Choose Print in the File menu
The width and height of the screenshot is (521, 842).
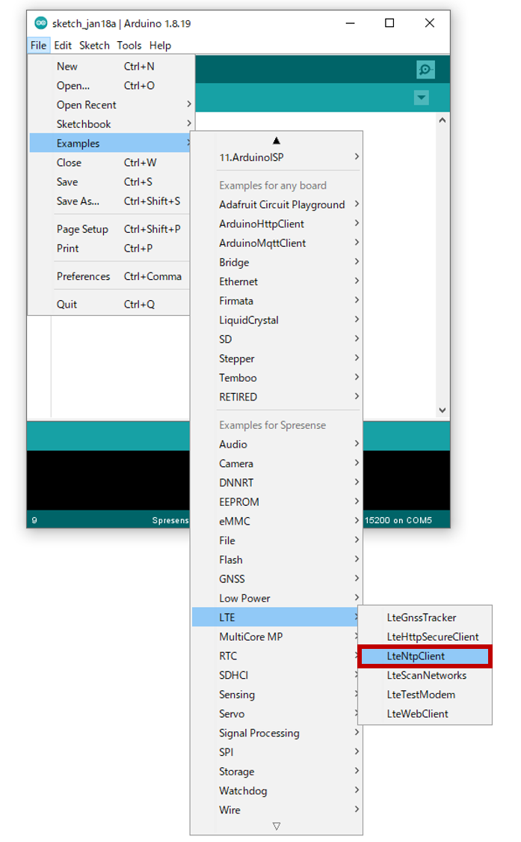coord(110,248)
